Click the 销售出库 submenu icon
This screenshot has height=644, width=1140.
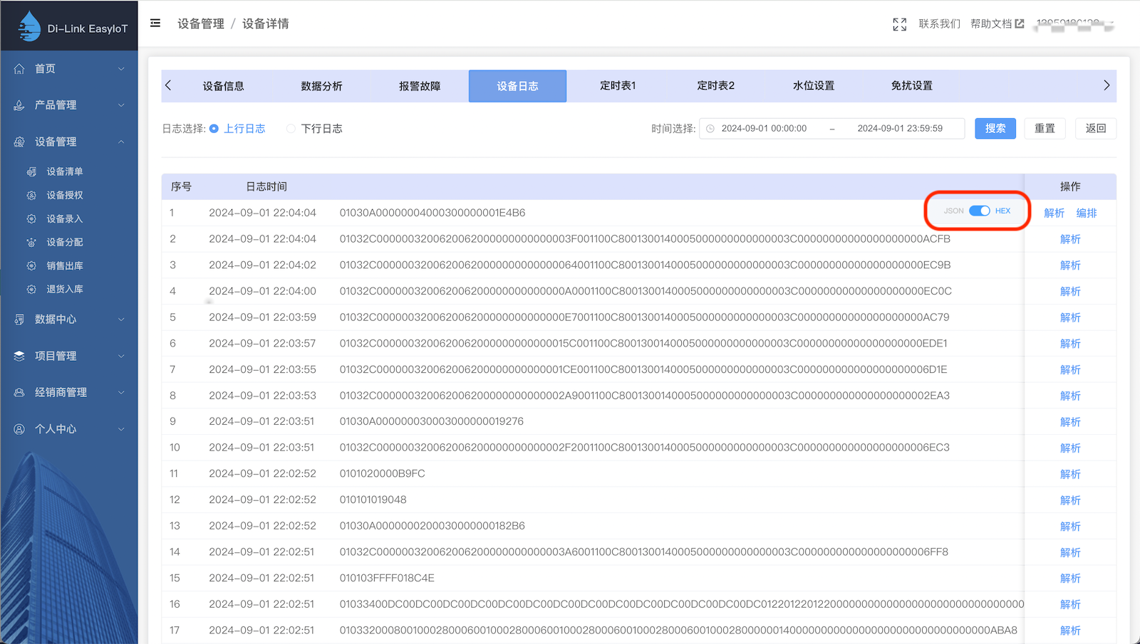point(31,265)
